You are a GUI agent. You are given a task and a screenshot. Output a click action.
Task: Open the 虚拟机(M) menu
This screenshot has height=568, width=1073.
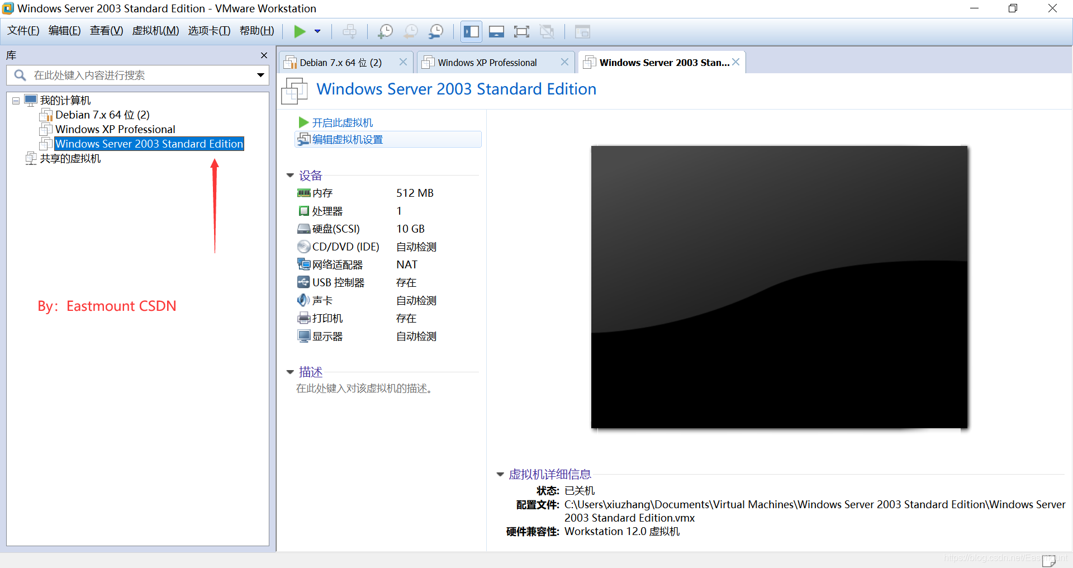pyautogui.click(x=155, y=31)
